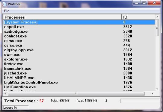
Task: Sort list by ID column header
Action: tap(138, 17)
